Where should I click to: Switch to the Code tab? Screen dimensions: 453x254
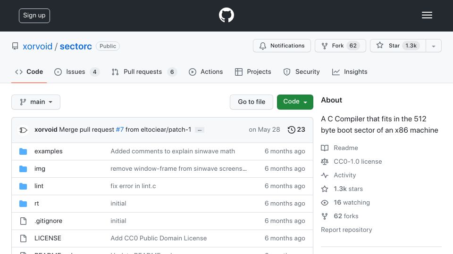coord(29,71)
